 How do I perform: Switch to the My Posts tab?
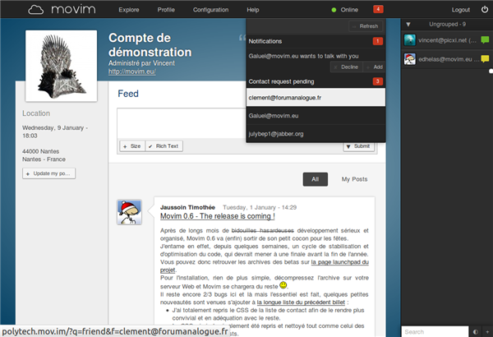(354, 178)
